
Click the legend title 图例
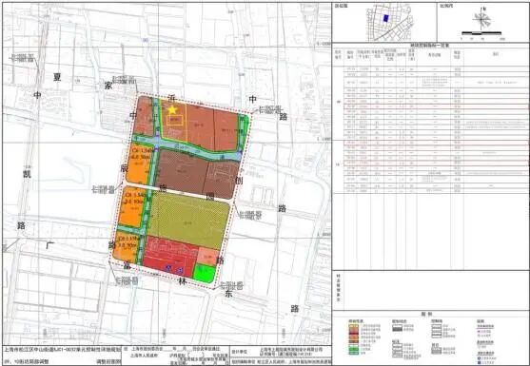(x=426, y=314)
